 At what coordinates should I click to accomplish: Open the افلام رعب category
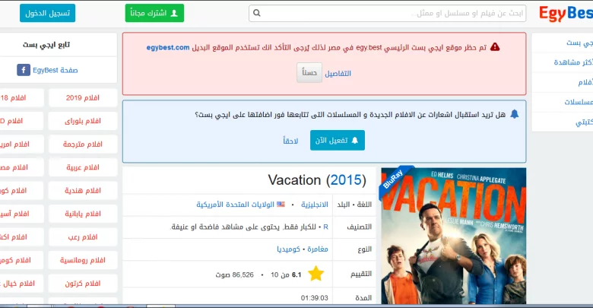point(83,237)
